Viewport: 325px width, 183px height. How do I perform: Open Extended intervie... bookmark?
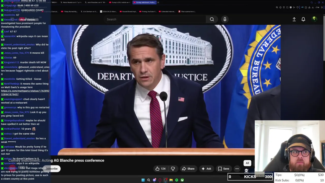167,11
